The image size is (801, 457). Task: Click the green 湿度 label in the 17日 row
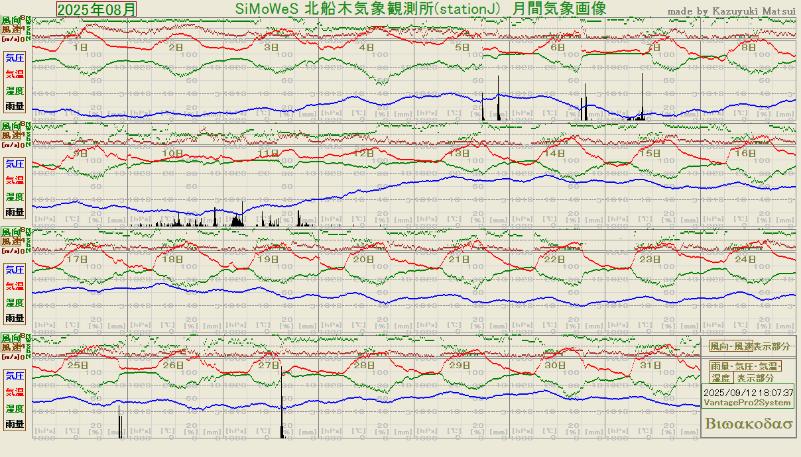(x=15, y=303)
